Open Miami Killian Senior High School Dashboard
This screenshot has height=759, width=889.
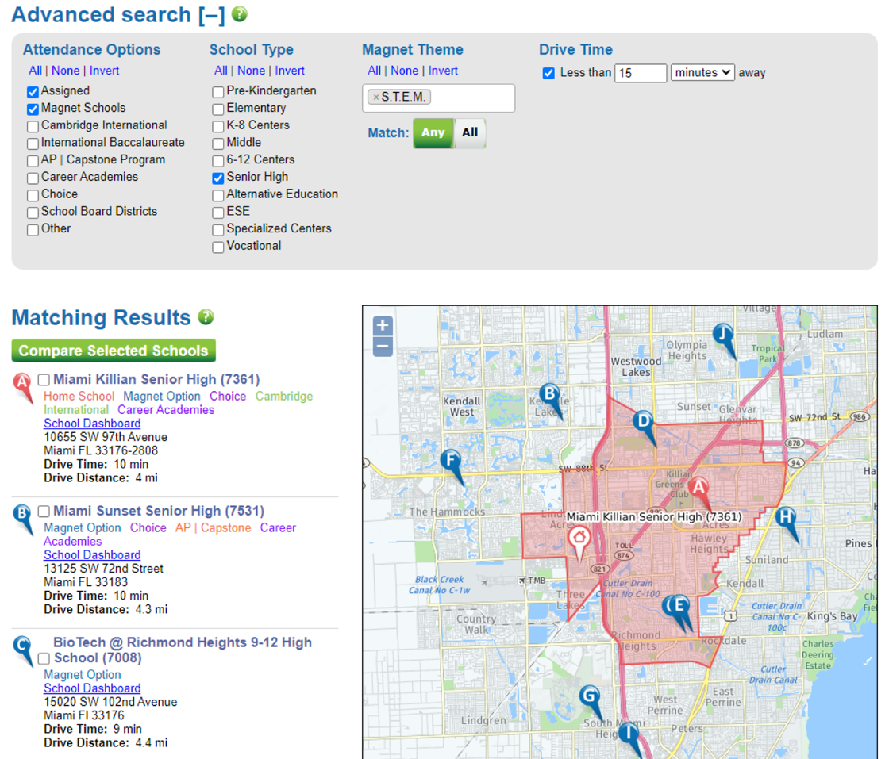click(x=92, y=424)
